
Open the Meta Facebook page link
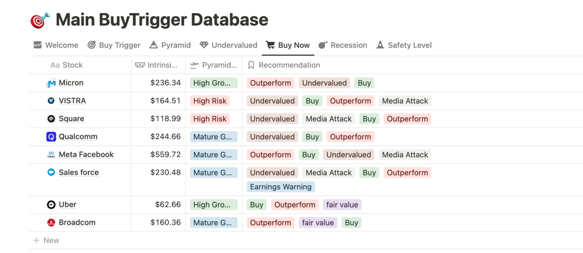click(x=86, y=155)
